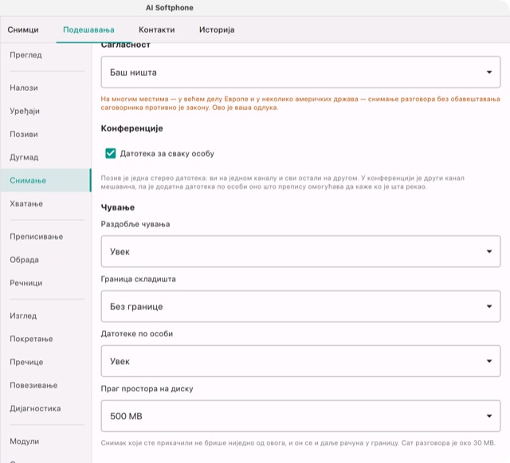Open the Граница складишта dropdown

click(x=300, y=306)
